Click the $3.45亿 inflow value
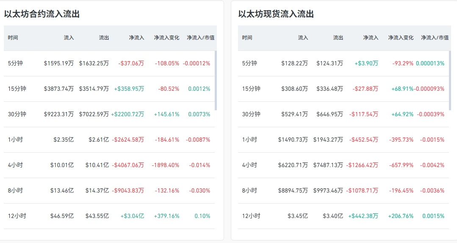The height and width of the screenshot is (243, 457). [x=298, y=216]
